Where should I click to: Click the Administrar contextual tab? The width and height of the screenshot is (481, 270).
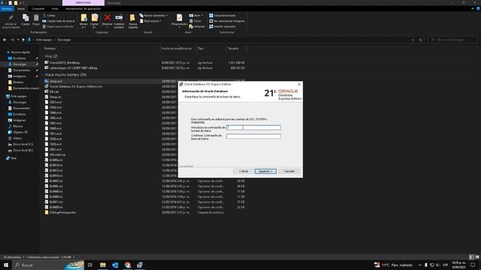pos(83,3)
